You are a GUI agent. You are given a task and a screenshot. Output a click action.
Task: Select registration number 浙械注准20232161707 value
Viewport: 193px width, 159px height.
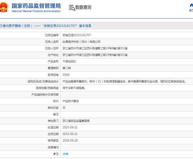pyautogui.click(x=77, y=35)
